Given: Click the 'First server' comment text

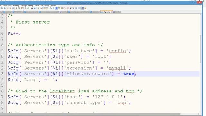Looking at the screenshot, I should (33, 22).
